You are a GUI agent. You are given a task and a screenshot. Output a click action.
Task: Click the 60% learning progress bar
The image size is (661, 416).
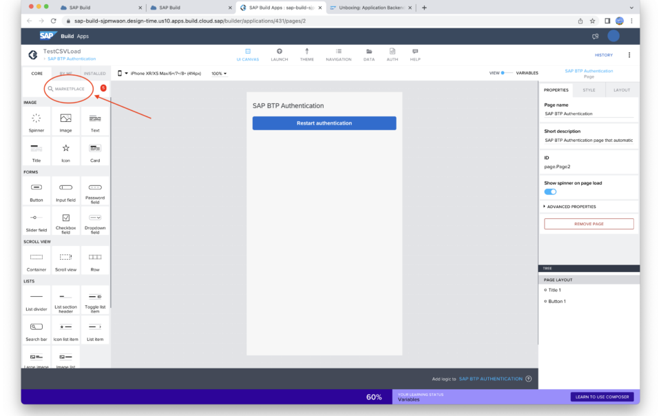point(207,397)
